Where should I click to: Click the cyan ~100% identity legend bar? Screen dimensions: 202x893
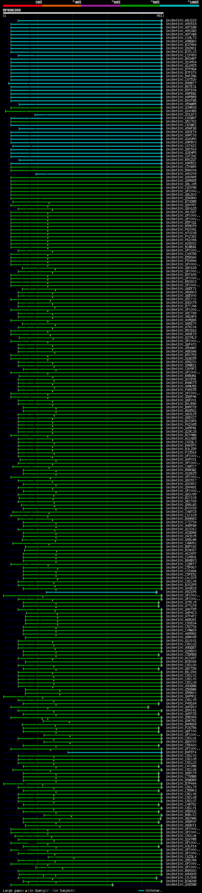tap(179, 6)
